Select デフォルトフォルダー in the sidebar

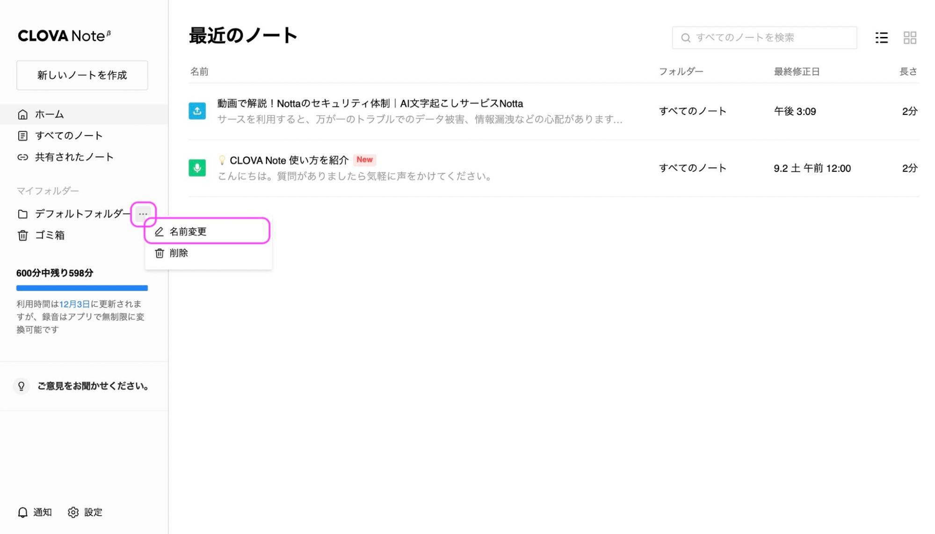[83, 214]
